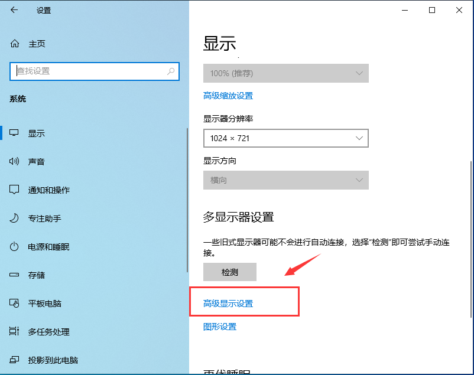This screenshot has height=375, width=474.
Task: Click the Storage (存储) drive icon
Action: pos(15,275)
